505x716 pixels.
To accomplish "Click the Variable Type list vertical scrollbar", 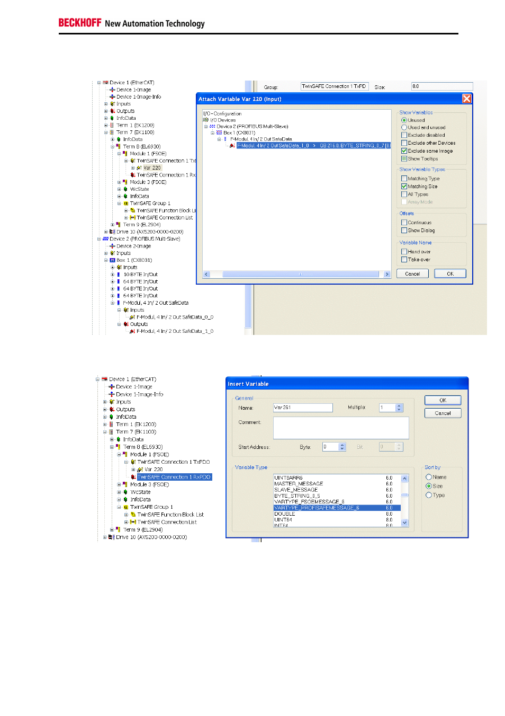I will coord(405,500).
